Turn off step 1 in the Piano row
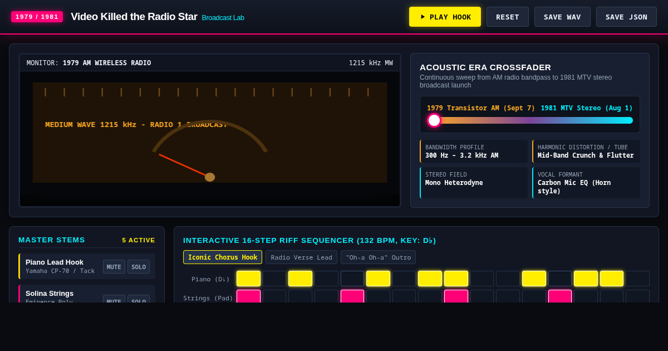This screenshot has height=351, width=668. [x=248, y=279]
